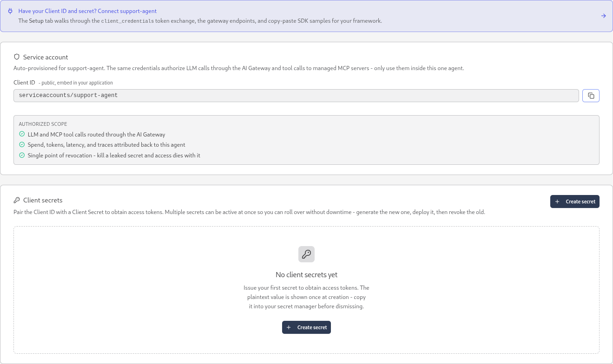Click check icon for 'LLM and MCP tool calls'

[x=21, y=135]
